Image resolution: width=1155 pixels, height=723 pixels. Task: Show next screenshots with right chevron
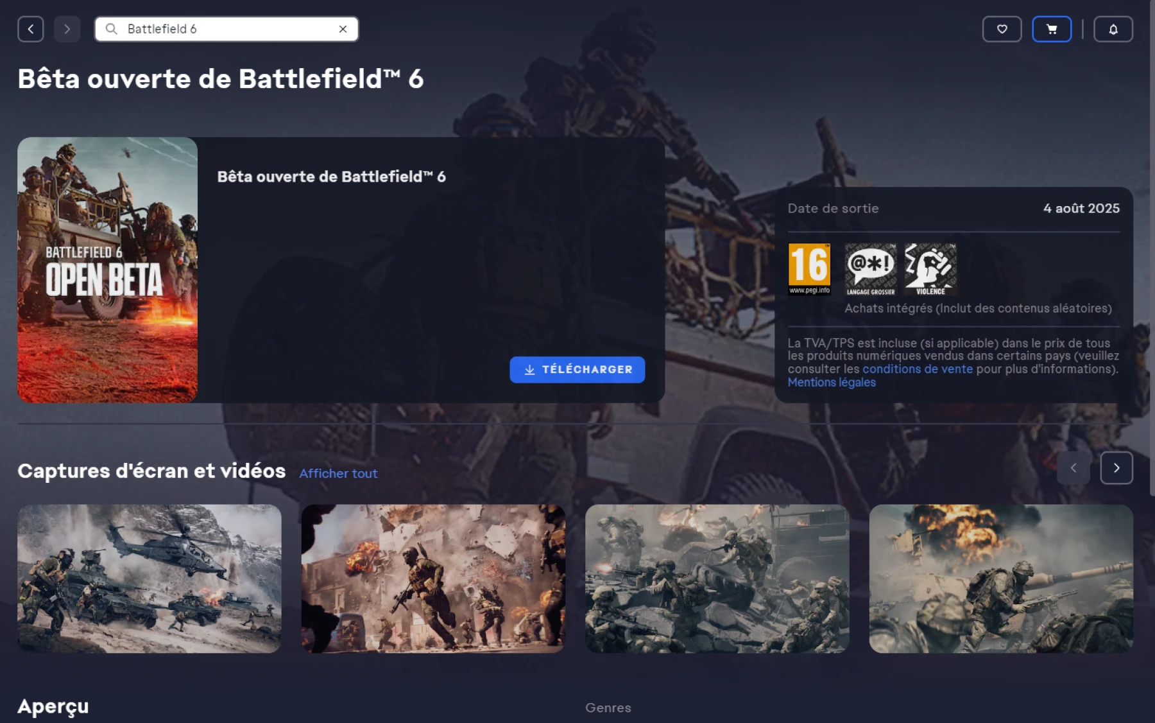click(1116, 468)
